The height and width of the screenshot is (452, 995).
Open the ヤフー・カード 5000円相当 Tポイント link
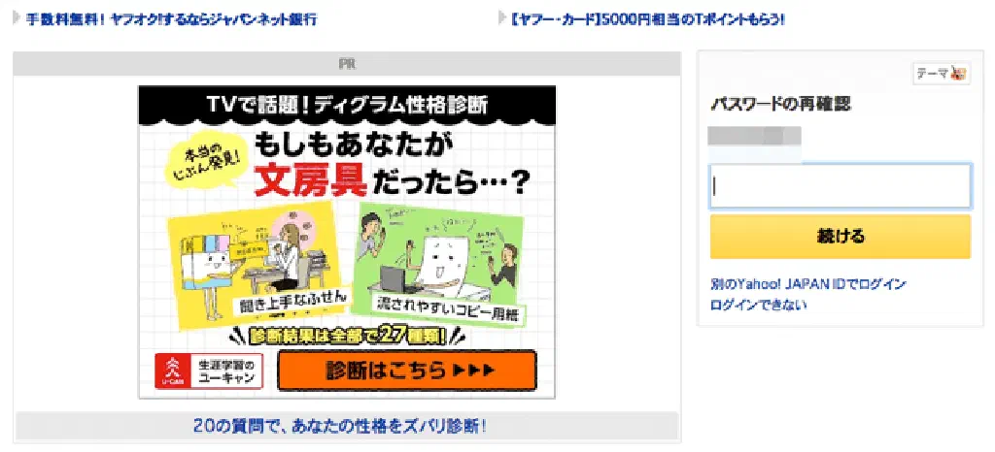(x=648, y=19)
